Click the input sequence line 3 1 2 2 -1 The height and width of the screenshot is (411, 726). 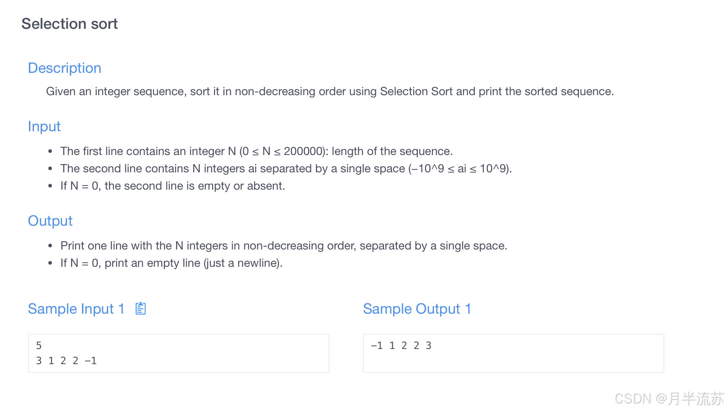66,361
